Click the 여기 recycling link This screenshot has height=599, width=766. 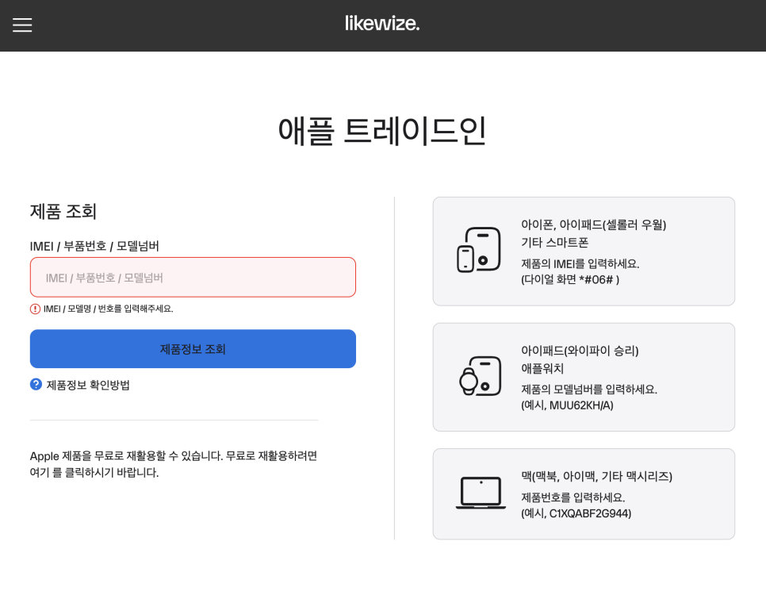click(39, 473)
